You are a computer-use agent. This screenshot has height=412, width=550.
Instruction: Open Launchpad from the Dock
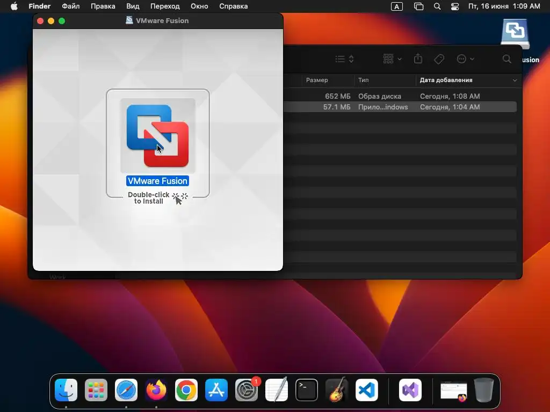96,390
